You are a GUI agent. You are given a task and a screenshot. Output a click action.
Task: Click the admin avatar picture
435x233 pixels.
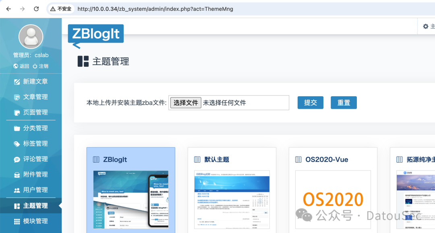31,37
